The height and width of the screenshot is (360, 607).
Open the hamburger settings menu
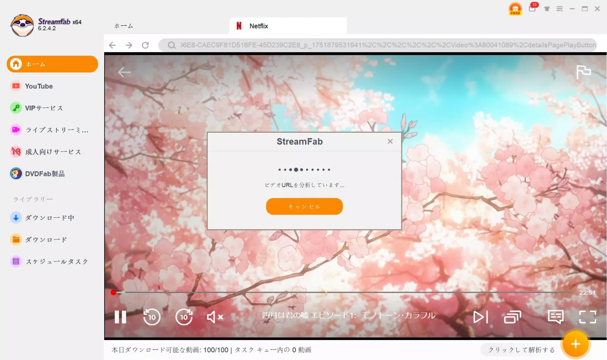560,9
